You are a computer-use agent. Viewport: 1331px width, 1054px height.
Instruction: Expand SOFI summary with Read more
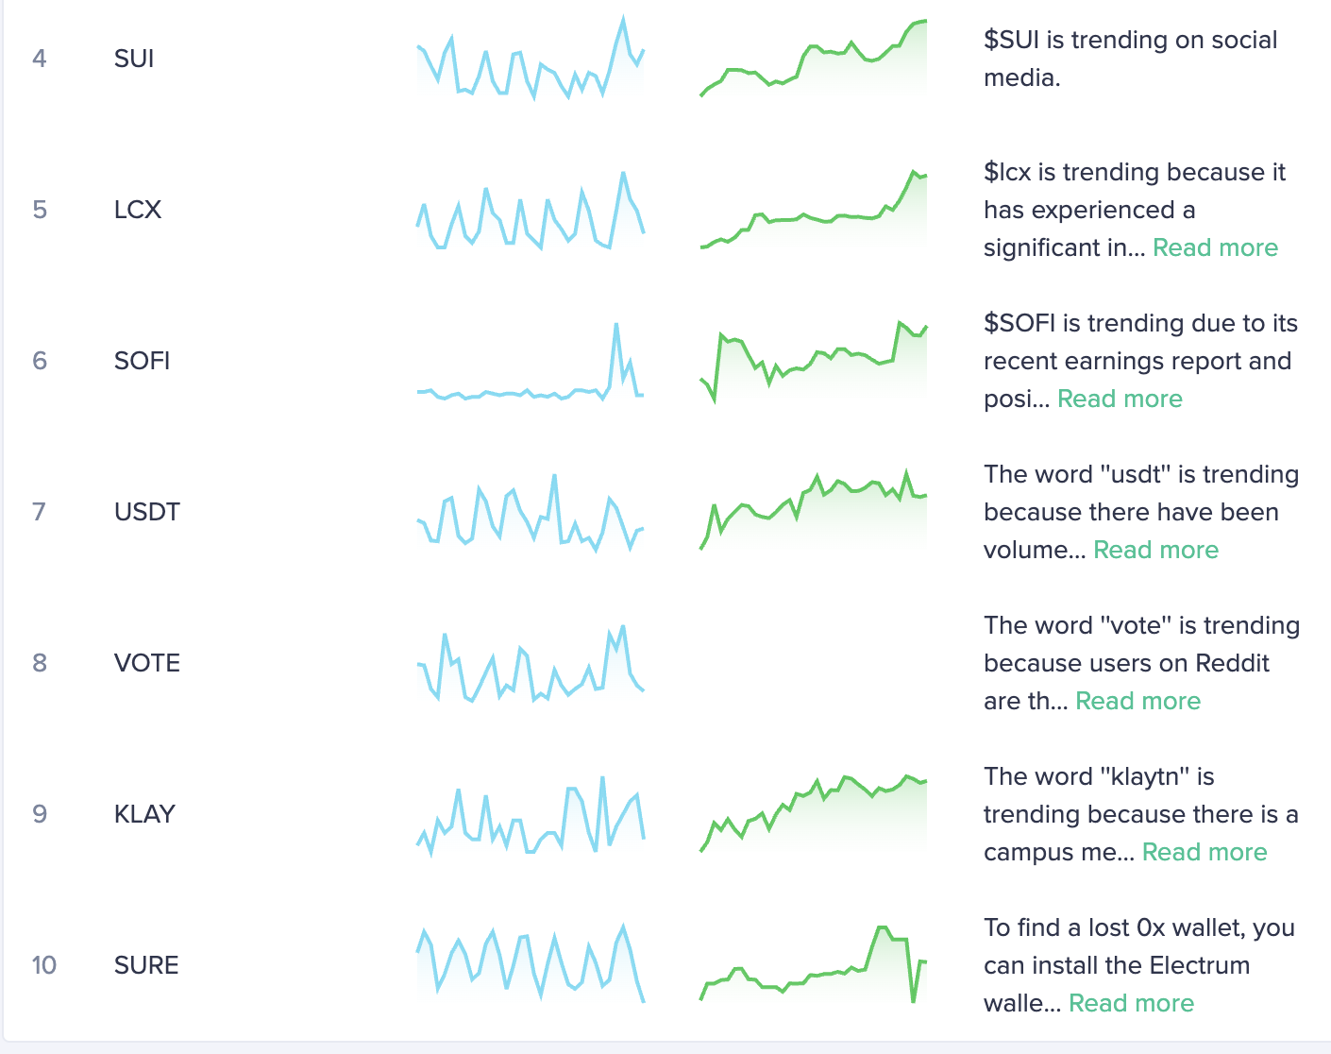tap(1120, 399)
